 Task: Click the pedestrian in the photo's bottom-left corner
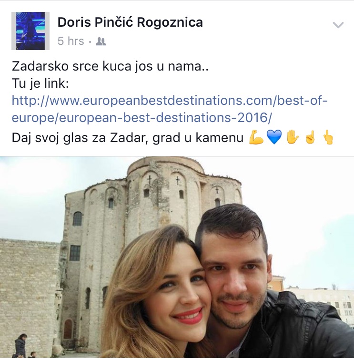pos(20,346)
